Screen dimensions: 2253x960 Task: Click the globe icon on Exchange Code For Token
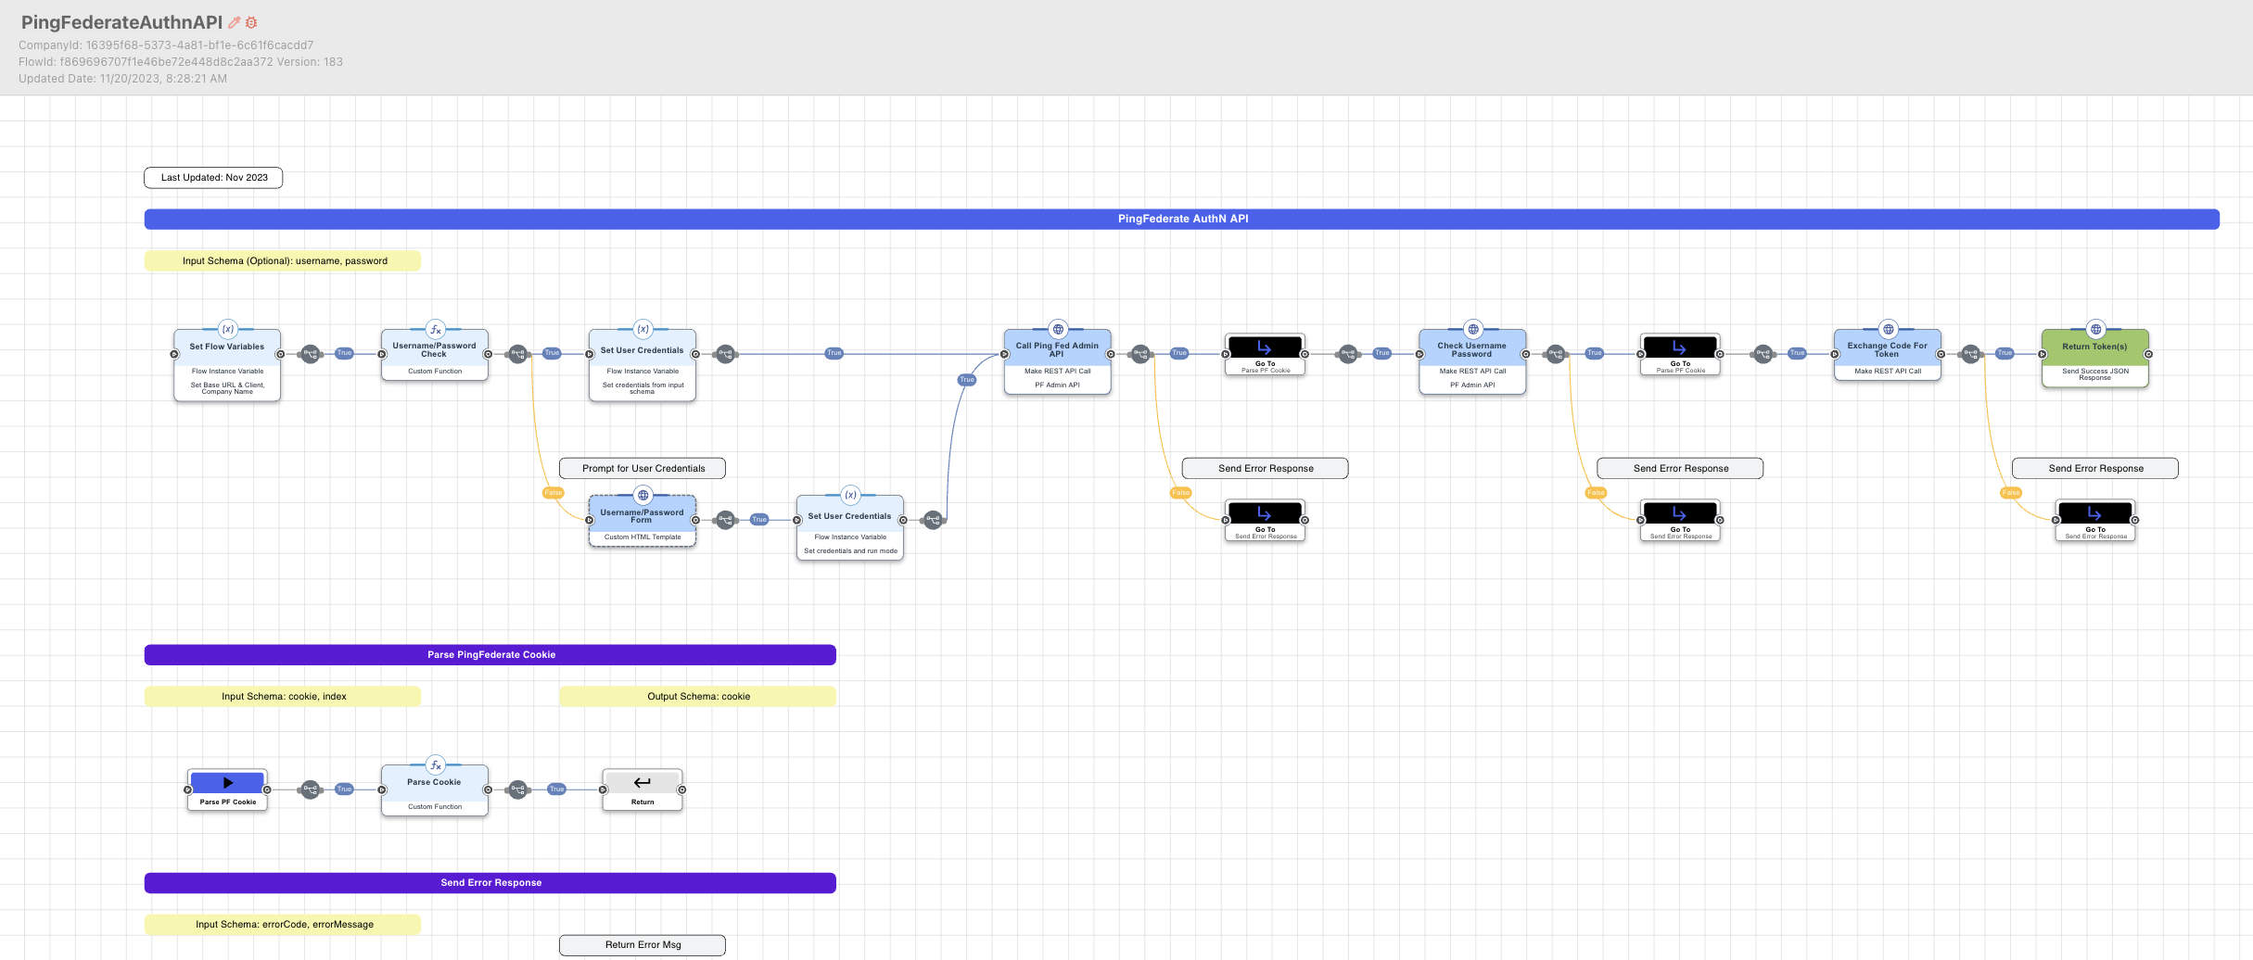coord(1888,329)
